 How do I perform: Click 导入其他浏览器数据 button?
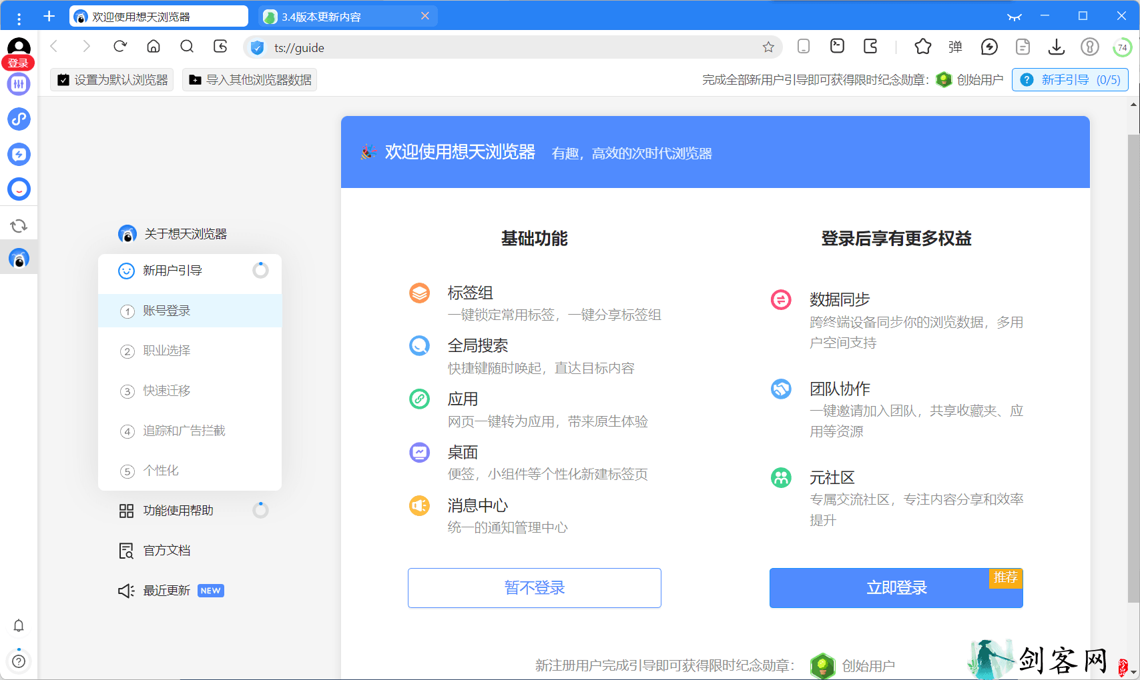point(250,80)
